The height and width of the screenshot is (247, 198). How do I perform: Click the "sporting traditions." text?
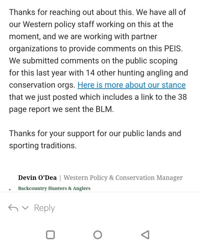pyautogui.click(x=43, y=146)
